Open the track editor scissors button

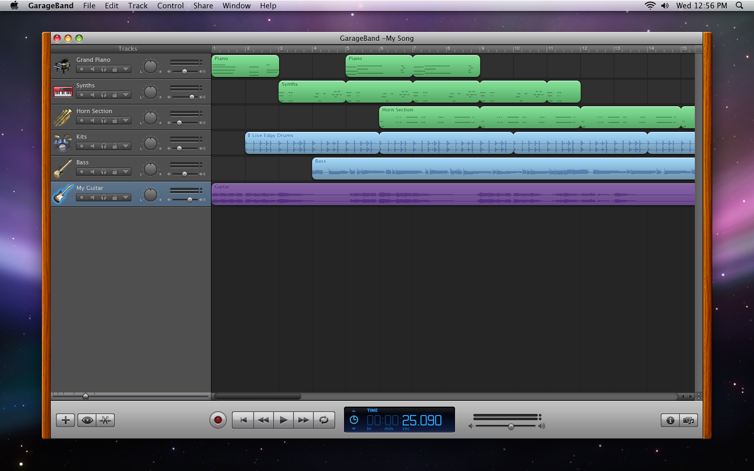(x=105, y=420)
